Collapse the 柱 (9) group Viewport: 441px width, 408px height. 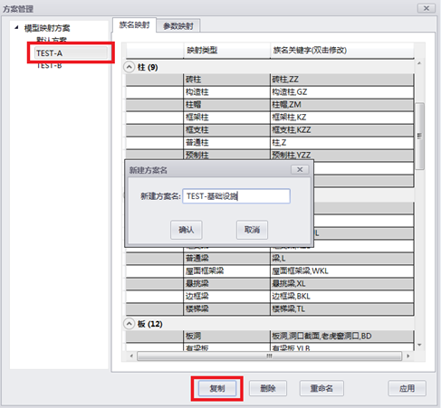coord(129,67)
